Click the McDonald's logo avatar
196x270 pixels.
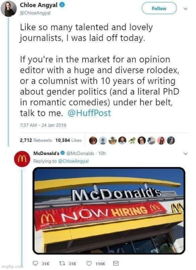tap(22, 159)
